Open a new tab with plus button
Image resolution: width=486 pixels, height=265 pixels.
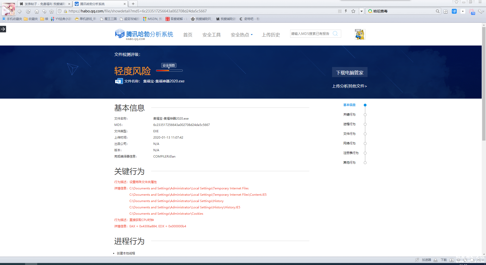133,4
